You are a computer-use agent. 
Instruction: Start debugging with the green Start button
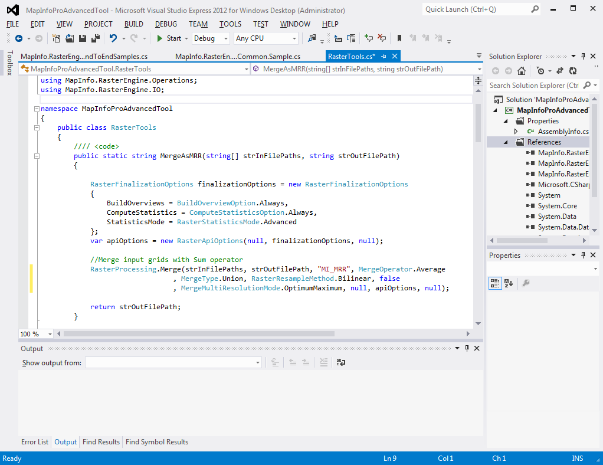click(x=169, y=38)
